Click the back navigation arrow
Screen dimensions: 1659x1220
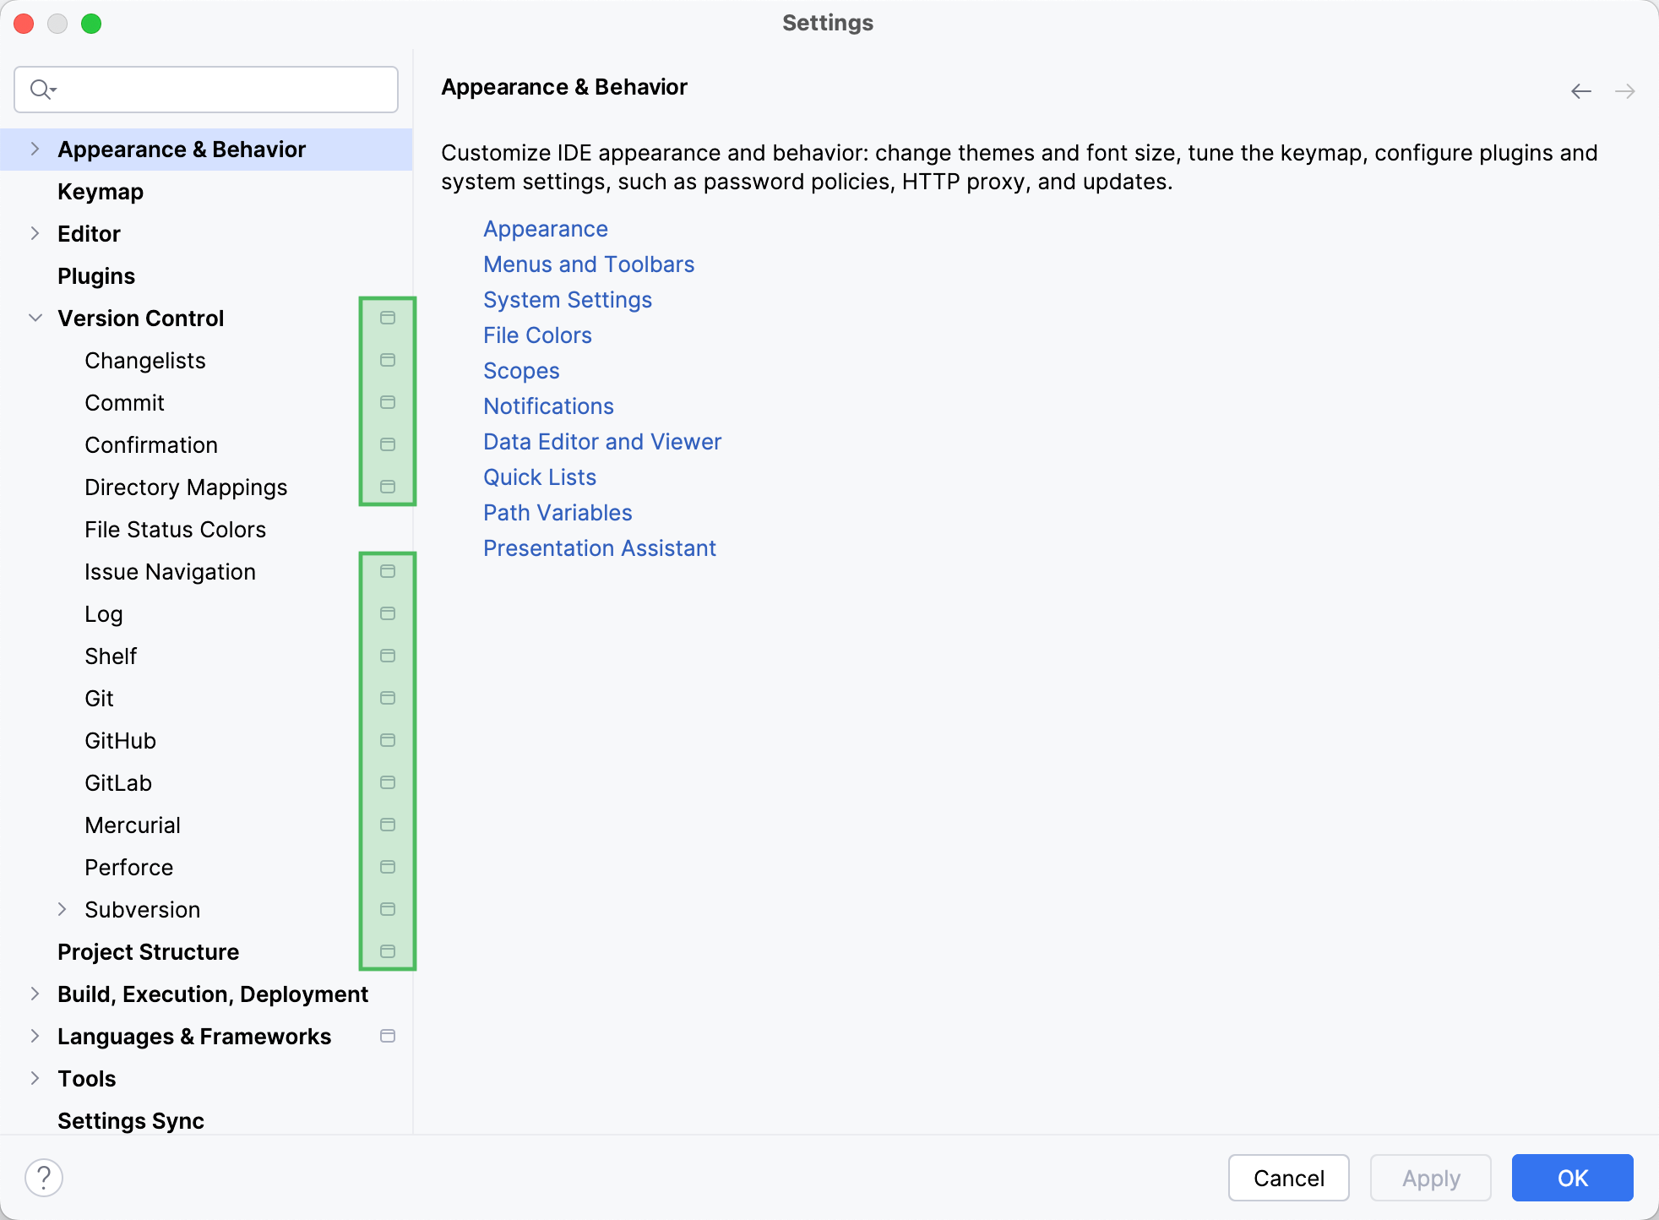pyautogui.click(x=1580, y=90)
